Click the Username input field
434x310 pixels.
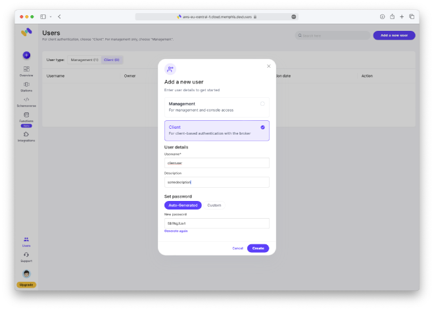(x=216, y=162)
